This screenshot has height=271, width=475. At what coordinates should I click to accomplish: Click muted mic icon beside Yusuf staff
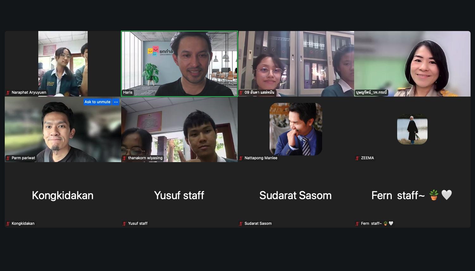(x=124, y=224)
